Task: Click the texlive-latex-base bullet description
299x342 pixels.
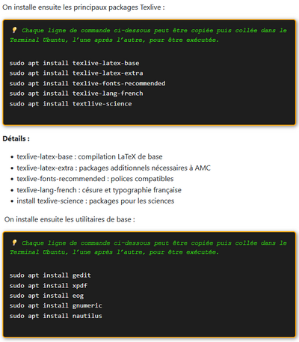Action: 90,156
